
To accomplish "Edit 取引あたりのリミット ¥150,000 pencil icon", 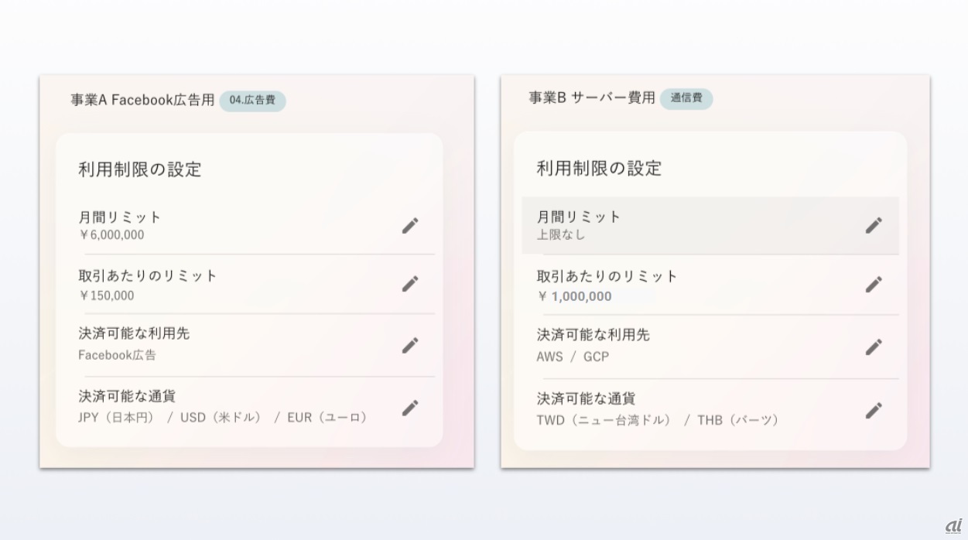I will pyautogui.click(x=410, y=284).
